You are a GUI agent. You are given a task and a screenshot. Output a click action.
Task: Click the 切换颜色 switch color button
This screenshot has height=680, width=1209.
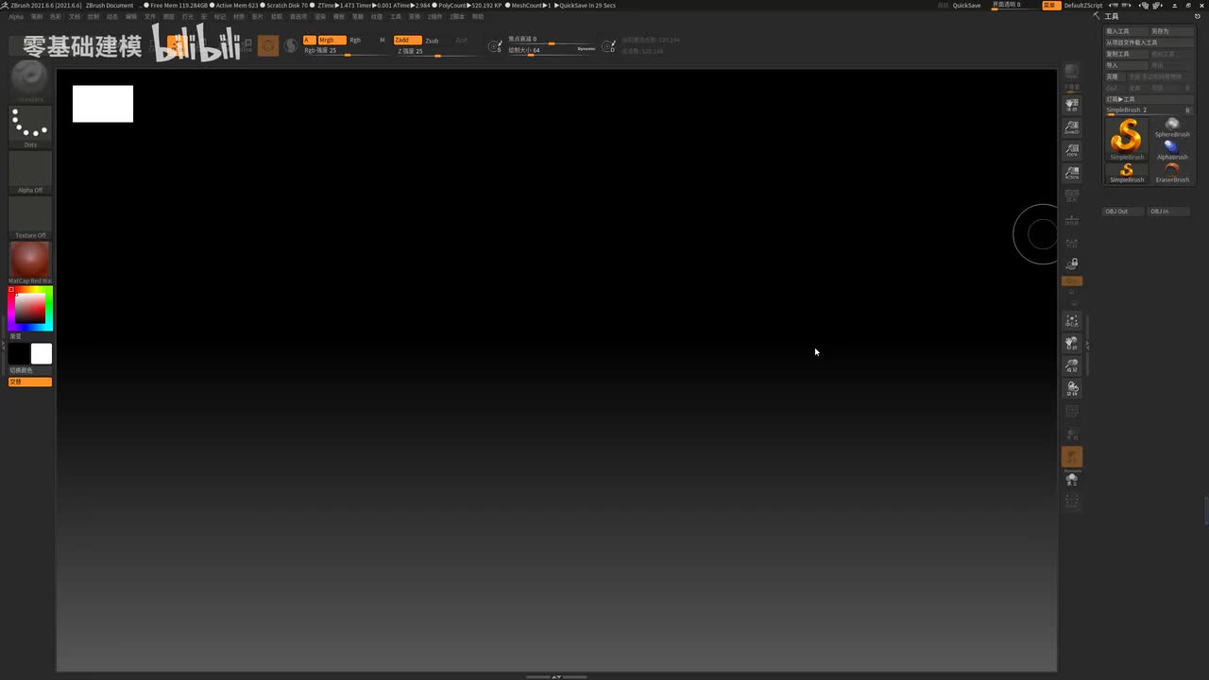pyautogui.click(x=30, y=370)
